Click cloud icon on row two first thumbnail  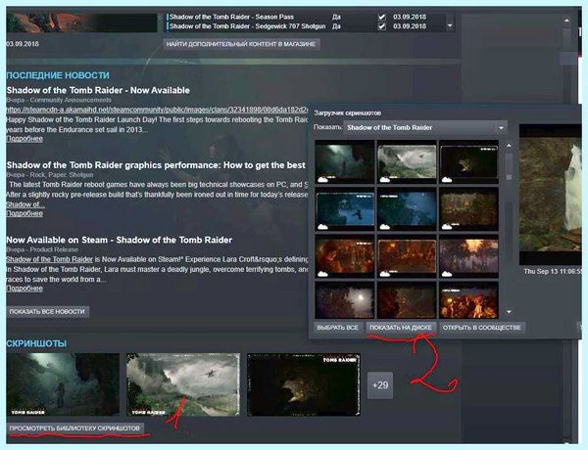point(322,227)
